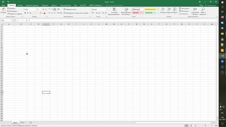Click the Save icon in quick access toolbar
The image size is (226, 127).
pos(3,2)
